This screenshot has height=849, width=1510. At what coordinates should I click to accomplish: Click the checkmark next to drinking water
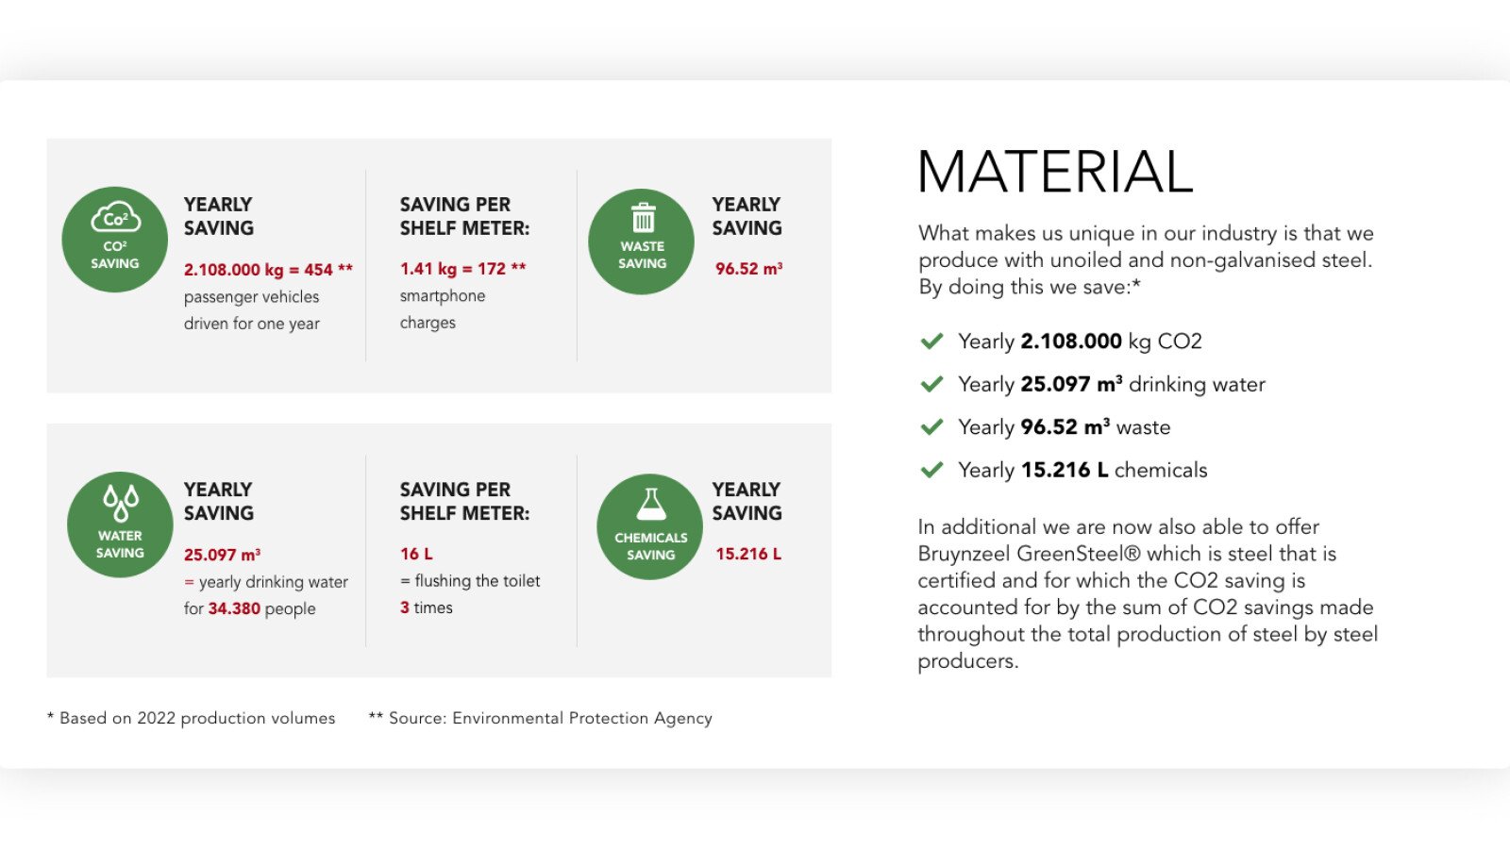pyautogui.click(x=931, y=384)
